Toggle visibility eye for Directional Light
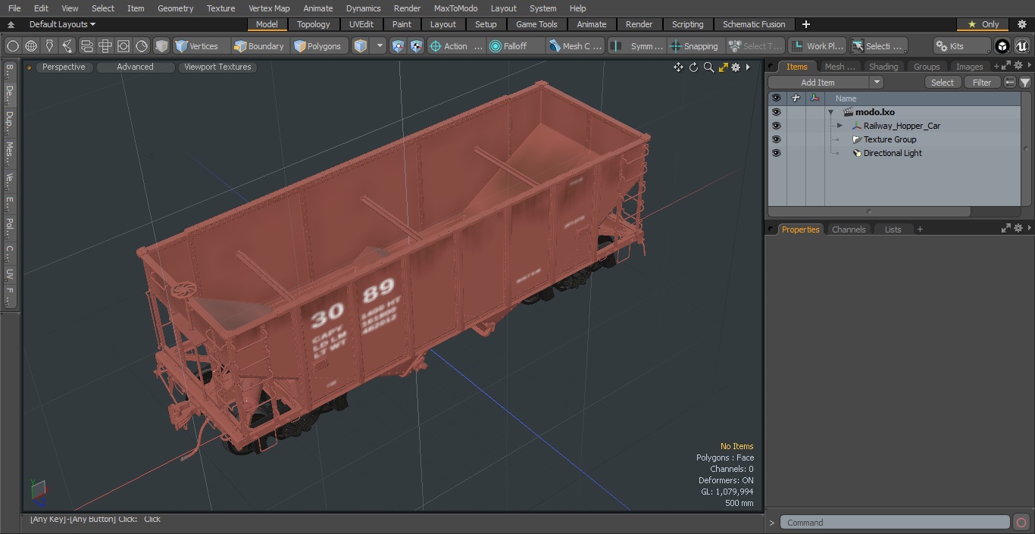Viewport: 1035px width, 534px height. click(x=776, y=153)
